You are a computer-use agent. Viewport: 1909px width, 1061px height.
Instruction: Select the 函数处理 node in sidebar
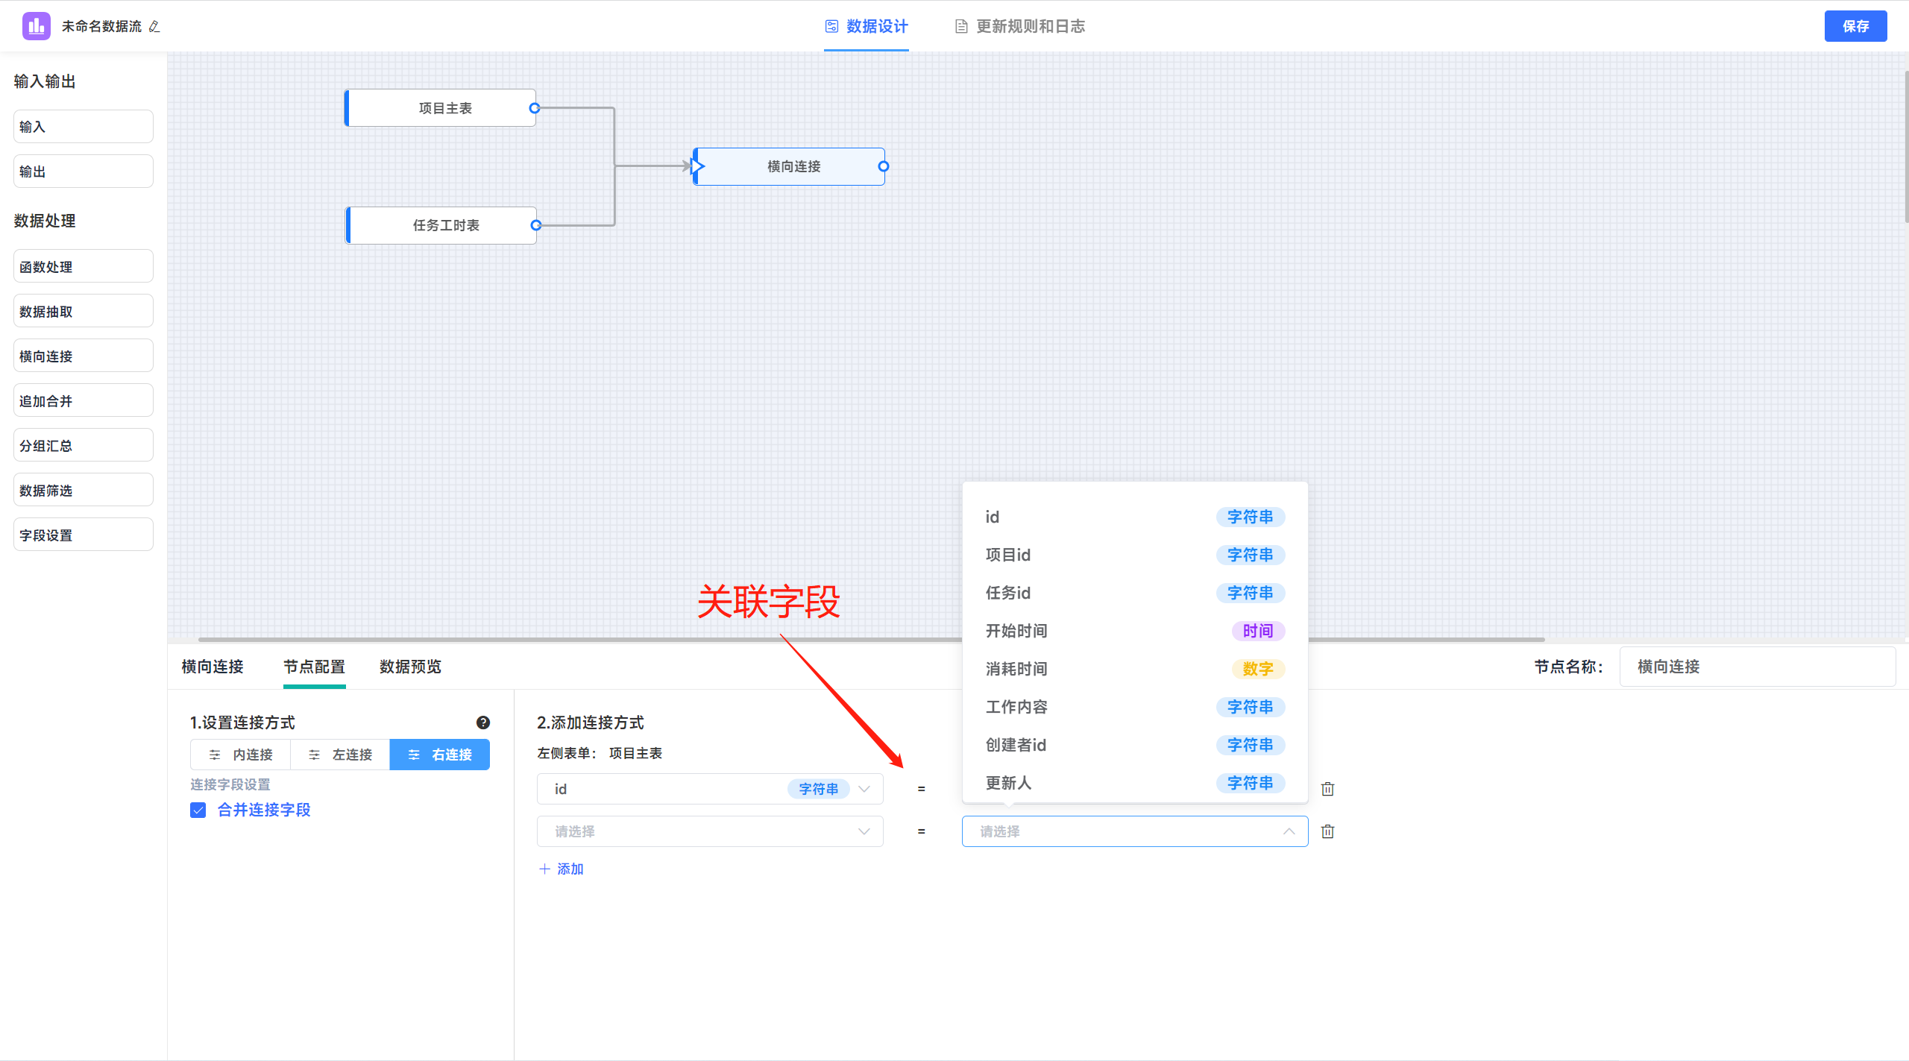[x=84, y=266]
